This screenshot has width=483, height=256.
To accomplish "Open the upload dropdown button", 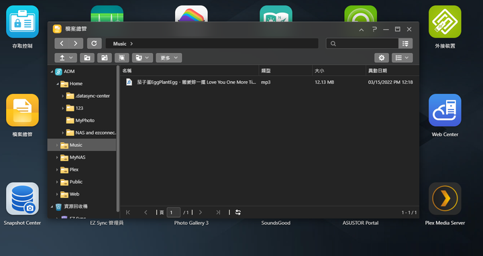I will pyautogui.click(x=66, y=58).
